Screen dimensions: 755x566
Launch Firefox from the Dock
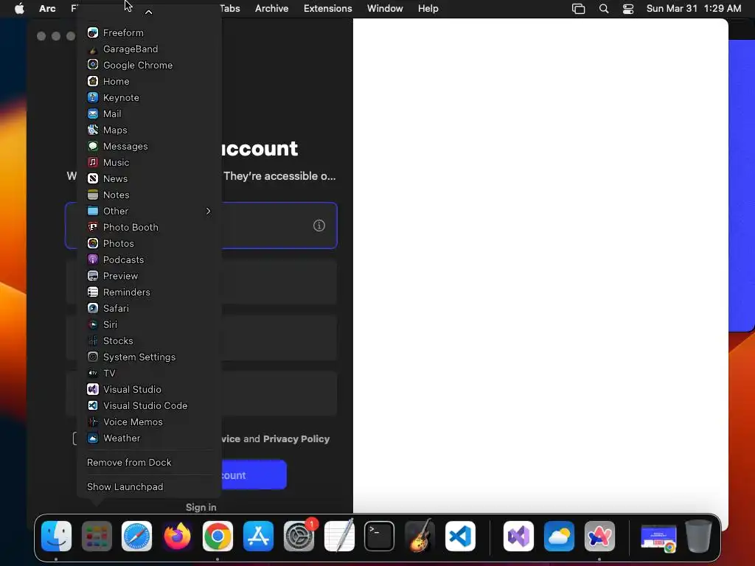pos(177,536)
